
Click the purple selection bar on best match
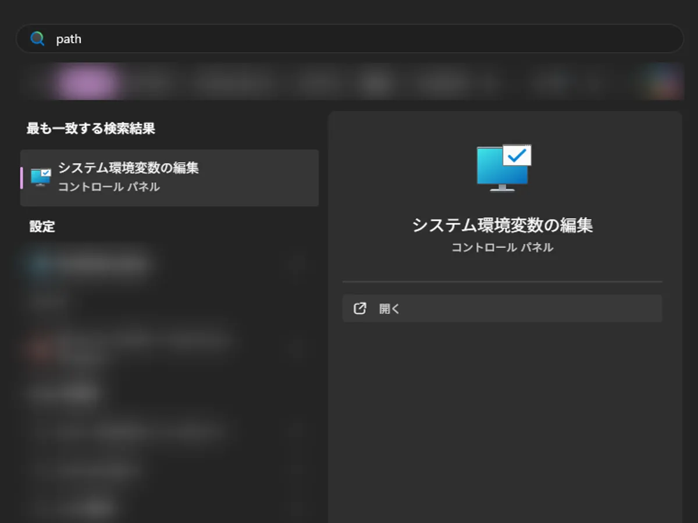click(x=22, y=178)
